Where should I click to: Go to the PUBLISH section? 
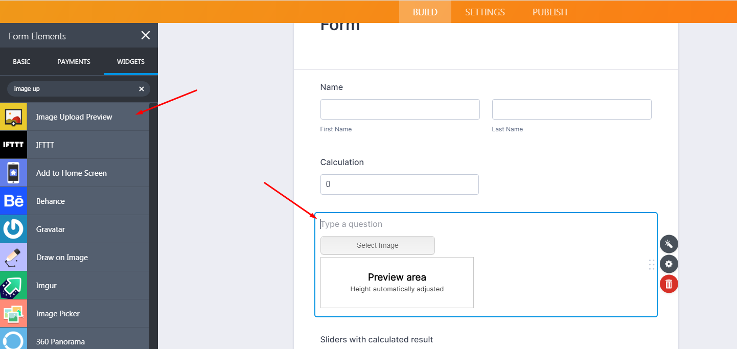click(x=549, y=12)
